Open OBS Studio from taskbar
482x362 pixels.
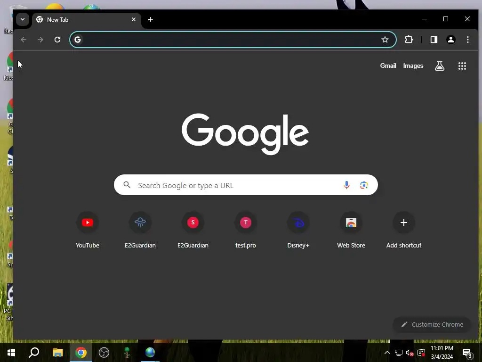(104, 353)
